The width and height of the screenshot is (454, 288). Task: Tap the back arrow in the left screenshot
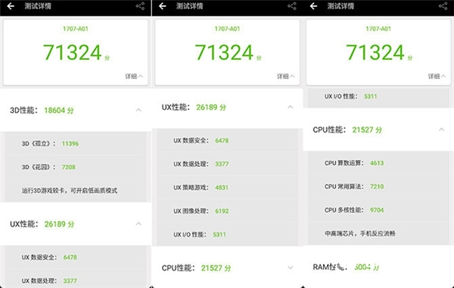tap(11, 6)
